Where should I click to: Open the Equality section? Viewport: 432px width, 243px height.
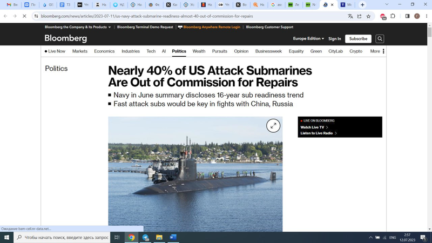pyautogui.click(x=296, y=51)
